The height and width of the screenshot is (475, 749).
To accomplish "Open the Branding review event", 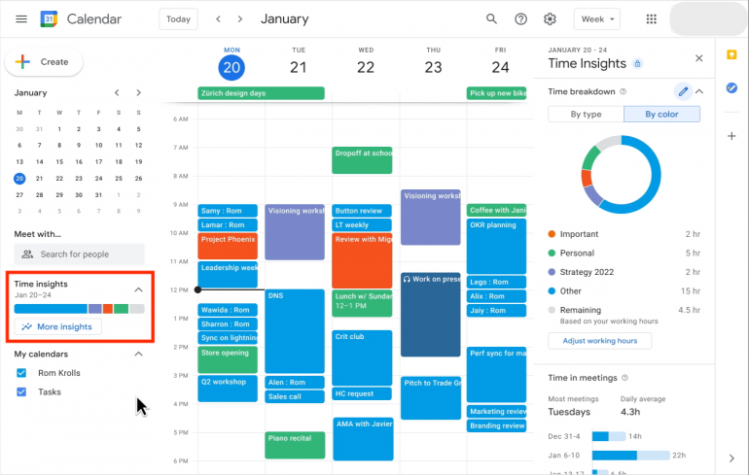I will tap(496, 425).
